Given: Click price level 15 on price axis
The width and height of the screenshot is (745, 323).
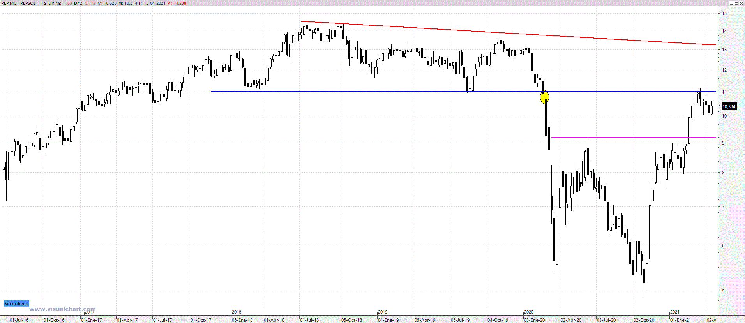Looking at the screenshot, I should click(724, 13).
